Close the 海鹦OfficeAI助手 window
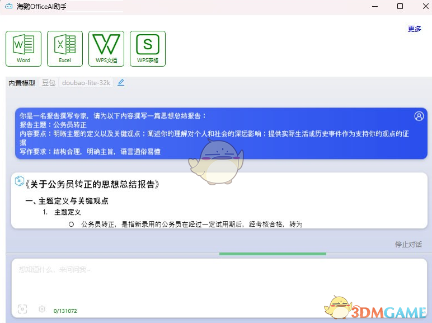Screen dimensions: 432x323 click(x=425, y=6)
